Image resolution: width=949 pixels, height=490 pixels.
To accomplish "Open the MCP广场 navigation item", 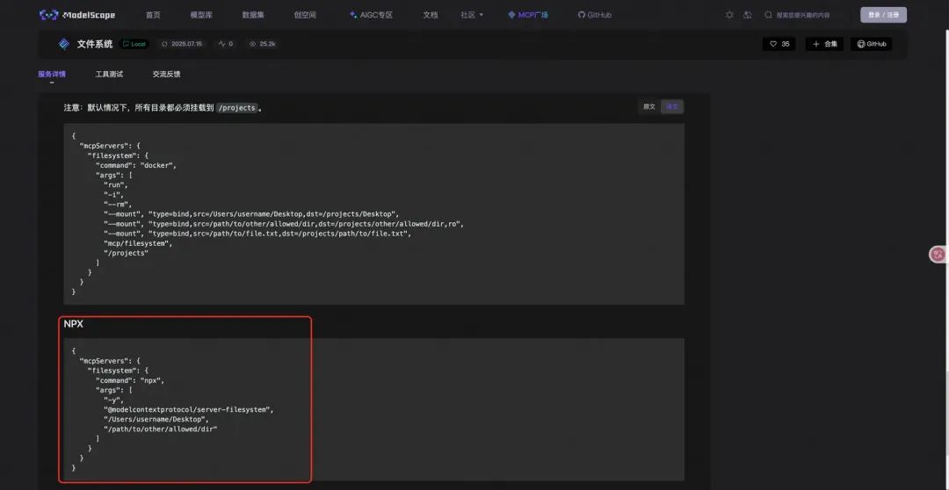I will tap(528, 15).
